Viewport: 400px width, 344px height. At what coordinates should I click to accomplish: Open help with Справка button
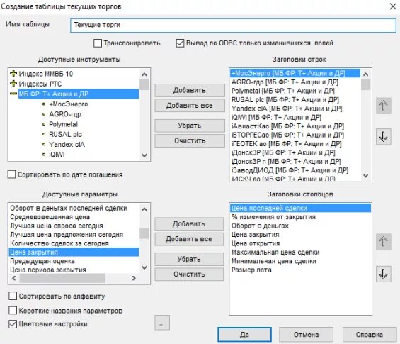(370, 335)
